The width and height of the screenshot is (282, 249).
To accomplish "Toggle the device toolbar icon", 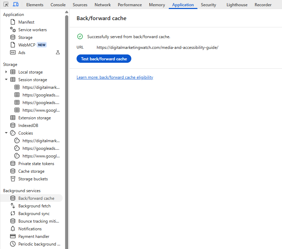I will (16, 5).
